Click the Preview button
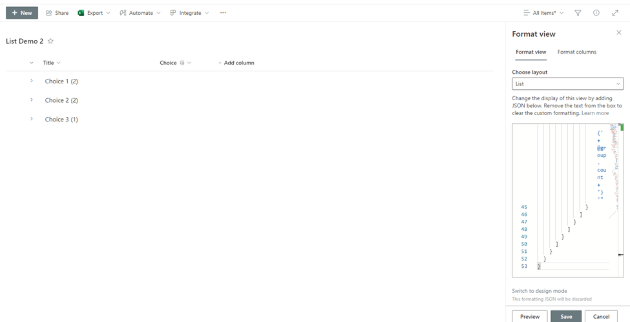This screenshot has width=630, height=322. pos(530,316)
